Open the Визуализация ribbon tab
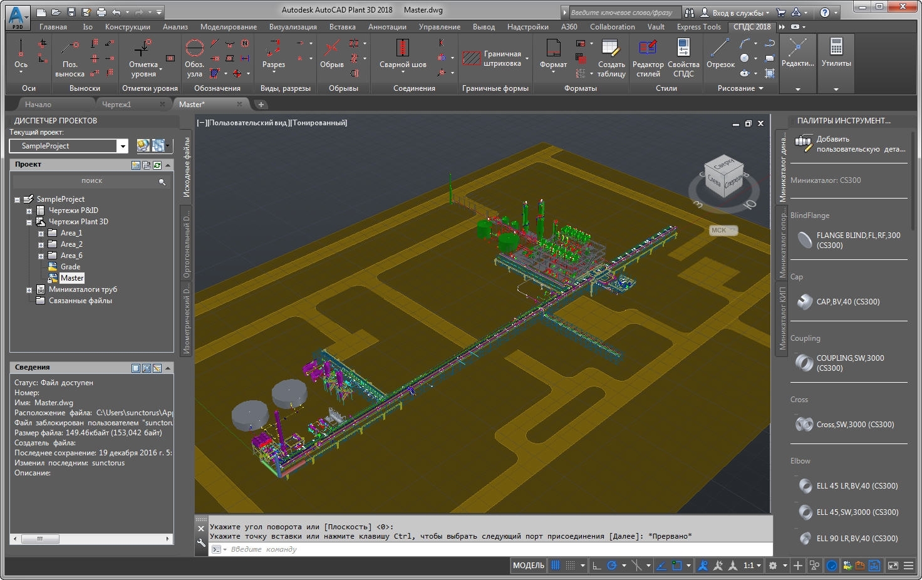Image resolution: width=922 pixels, height=580 pixels. click(x=293, y=27)
